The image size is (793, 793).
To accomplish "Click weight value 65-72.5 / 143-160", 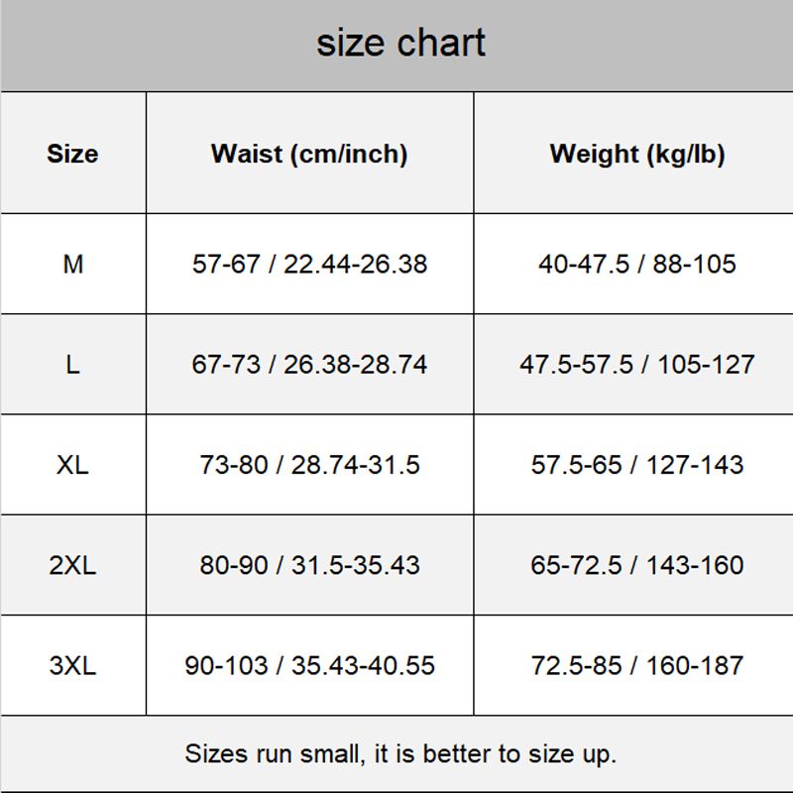I will [636, 565].
